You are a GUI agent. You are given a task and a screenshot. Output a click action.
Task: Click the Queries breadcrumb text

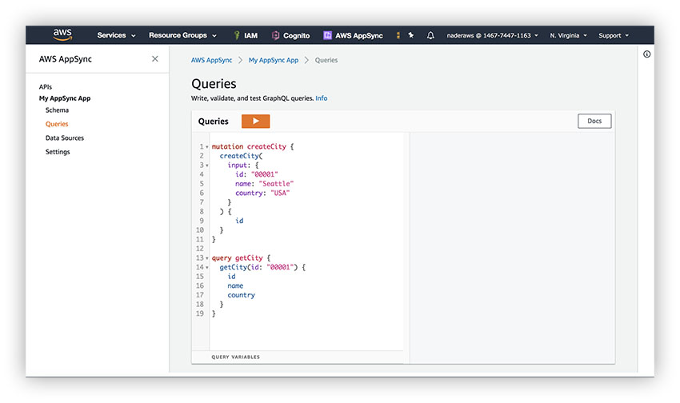pos(326,60)
